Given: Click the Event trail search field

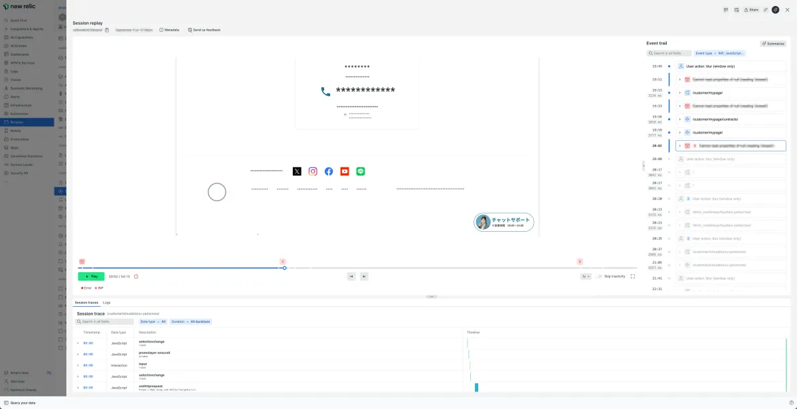Looking at the screenshot, I should coord(668,53).
